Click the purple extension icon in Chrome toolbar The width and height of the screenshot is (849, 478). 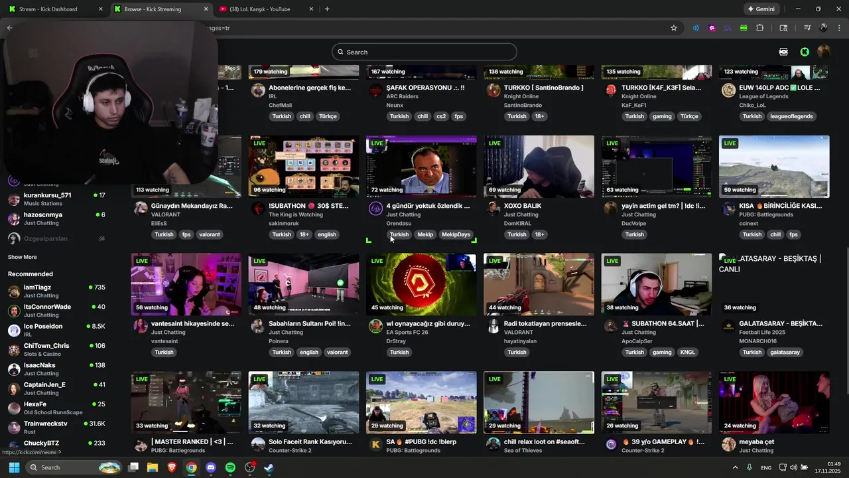pos(712,28)
